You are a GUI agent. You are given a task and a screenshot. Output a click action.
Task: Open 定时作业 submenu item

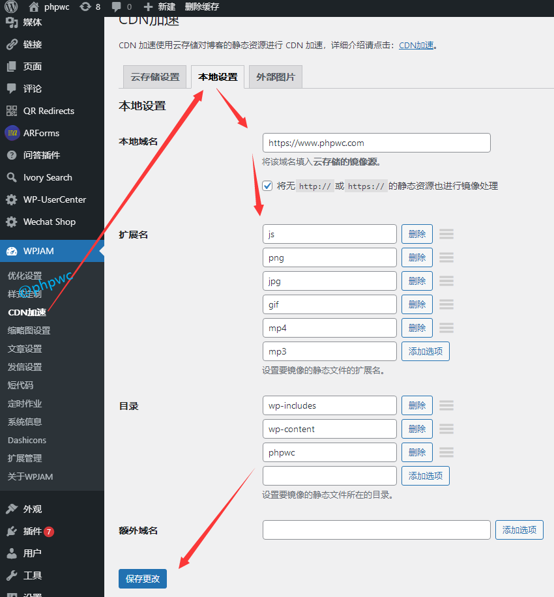pyautogui.click(x=25, y=403)
